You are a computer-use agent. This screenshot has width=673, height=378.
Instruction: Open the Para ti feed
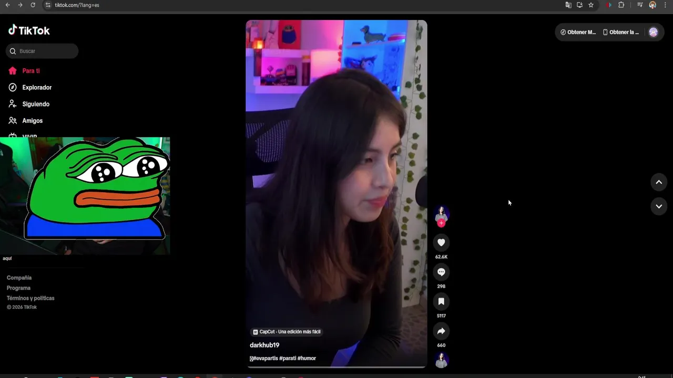coord(30,71)
